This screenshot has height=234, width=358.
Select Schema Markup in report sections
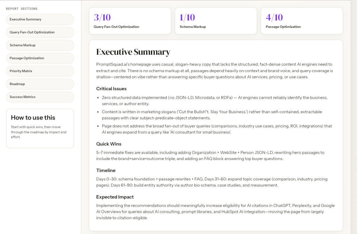(x=40, y=45)
